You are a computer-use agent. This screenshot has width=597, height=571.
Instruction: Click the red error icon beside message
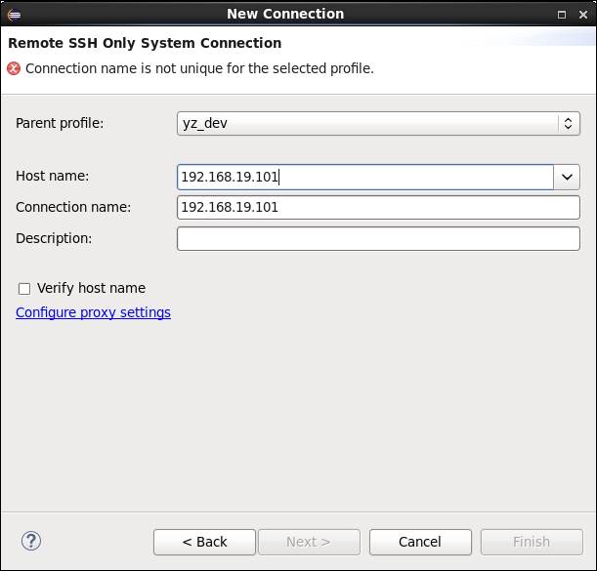tap(14, 68)
